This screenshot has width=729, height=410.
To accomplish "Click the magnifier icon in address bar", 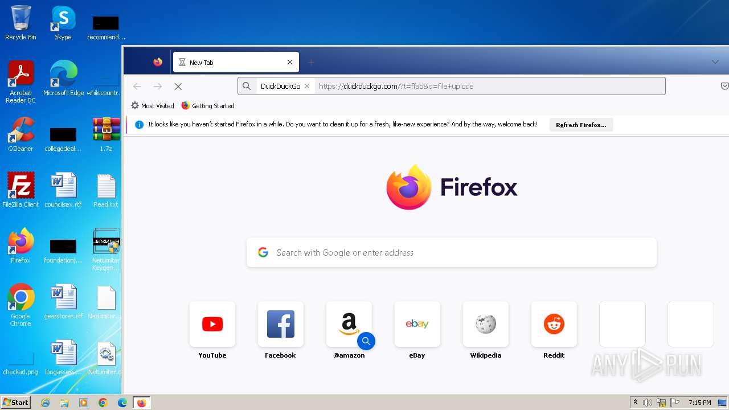I will [x=247, y=86].
